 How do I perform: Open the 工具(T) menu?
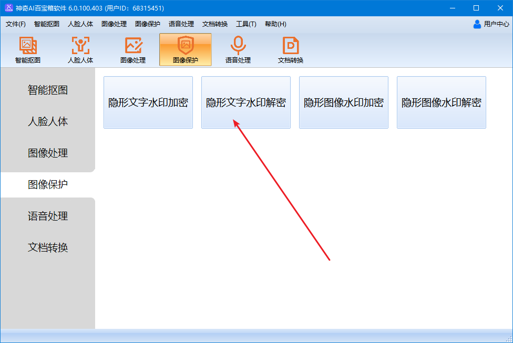tap(247, 24)
